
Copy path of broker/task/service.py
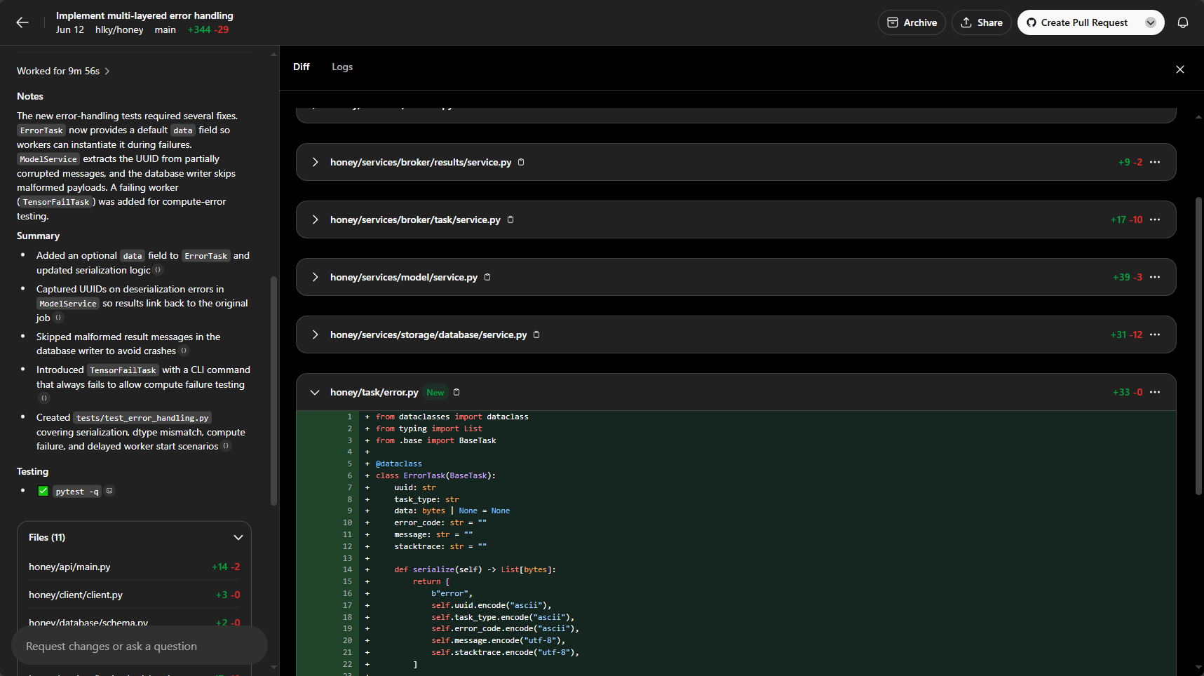pyautogui.click(x=510, y=219)
